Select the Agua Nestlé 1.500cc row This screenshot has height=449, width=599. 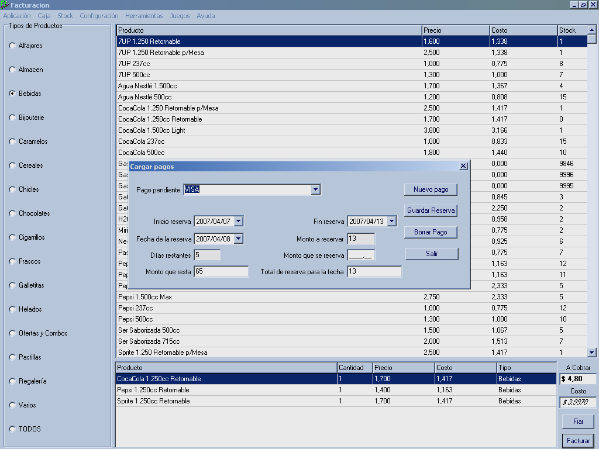pos(352,86)
